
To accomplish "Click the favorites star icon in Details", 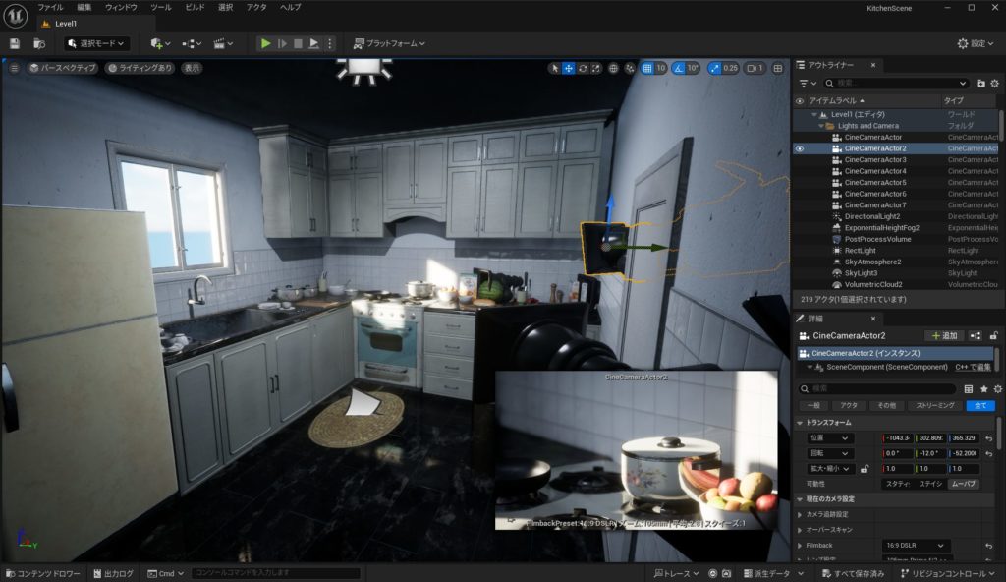I will pos(984,389).
